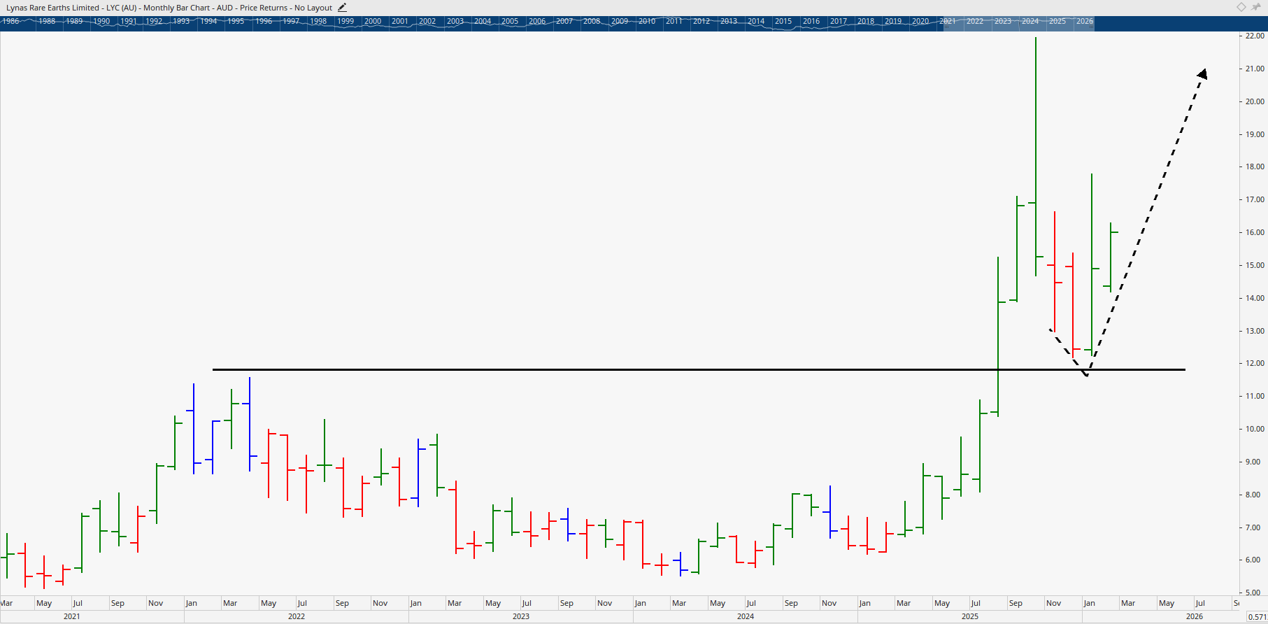Click the diamond icon at top right
This screenshot has height=624, width=1268.
[1241, 7]
